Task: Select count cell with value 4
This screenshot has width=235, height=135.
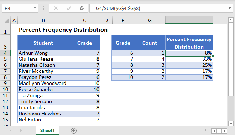Action: 150,59
